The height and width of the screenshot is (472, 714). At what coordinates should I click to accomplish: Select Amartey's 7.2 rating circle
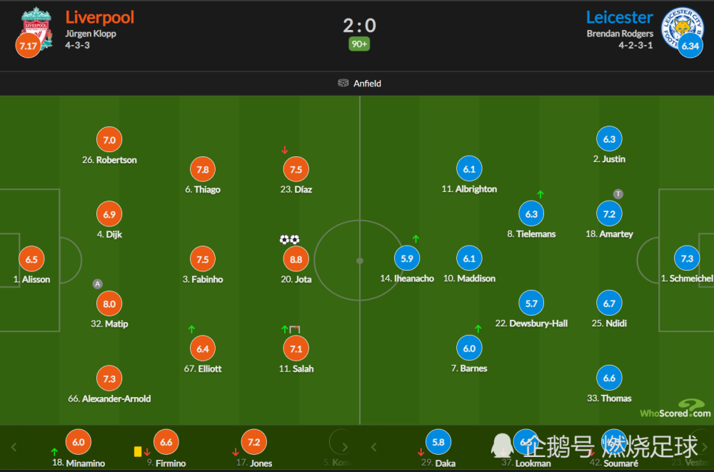[609, 214]
